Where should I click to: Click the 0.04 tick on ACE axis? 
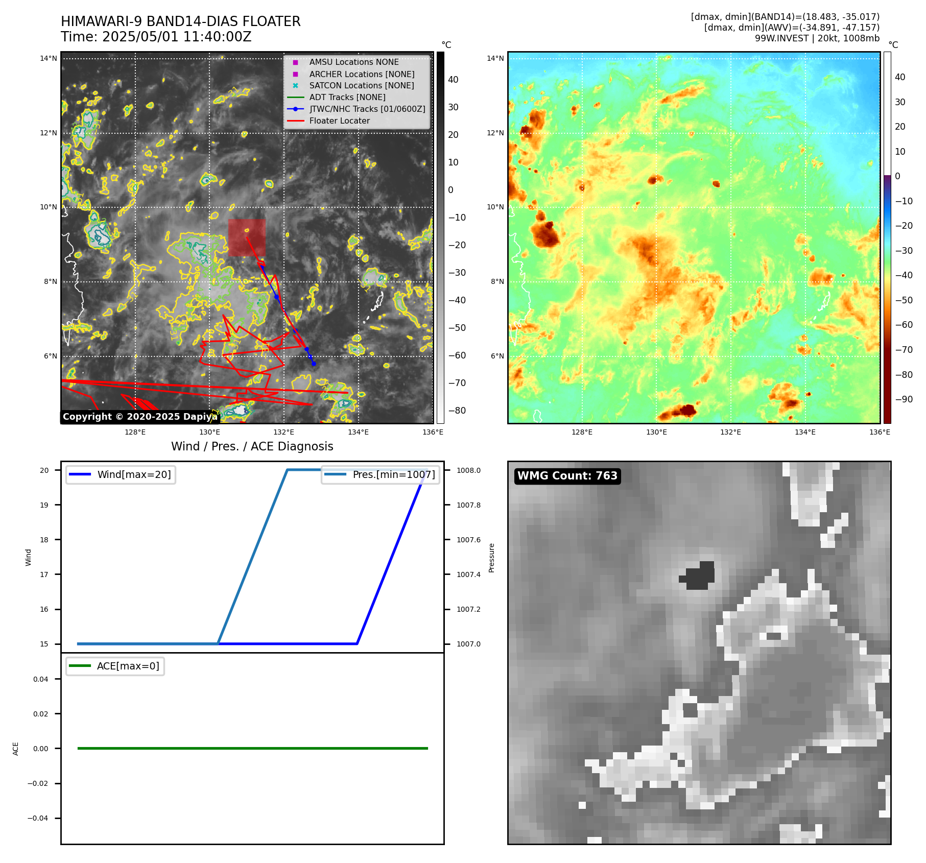coord(41,679)
